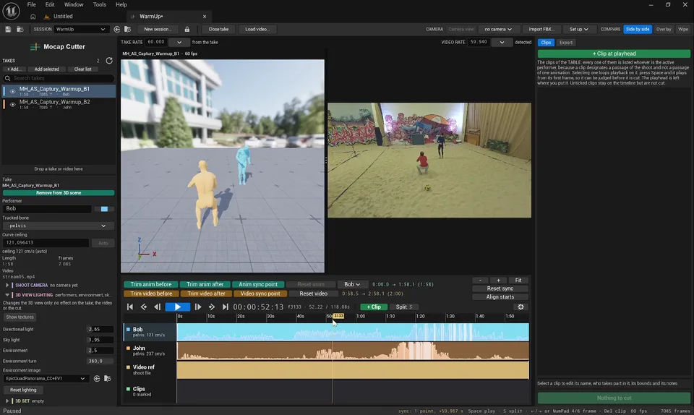Toggle the Video ref track color square
694x415 pixels.
(x=129, y=367)
